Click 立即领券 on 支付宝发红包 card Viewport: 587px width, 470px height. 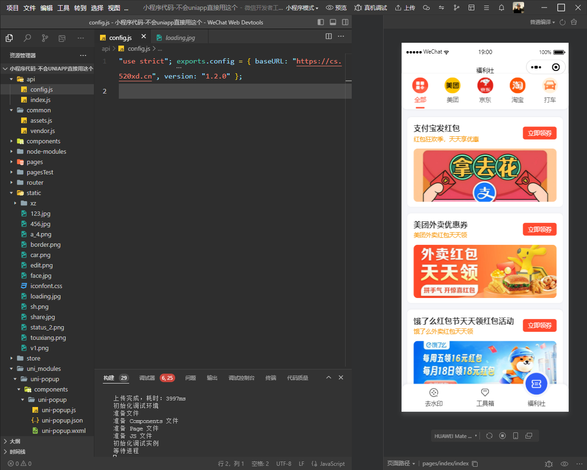coord(540,133)
